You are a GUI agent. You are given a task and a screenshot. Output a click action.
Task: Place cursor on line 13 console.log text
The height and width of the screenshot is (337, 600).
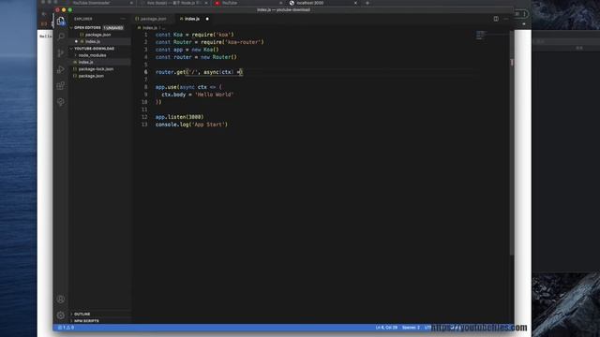point(191,125)
